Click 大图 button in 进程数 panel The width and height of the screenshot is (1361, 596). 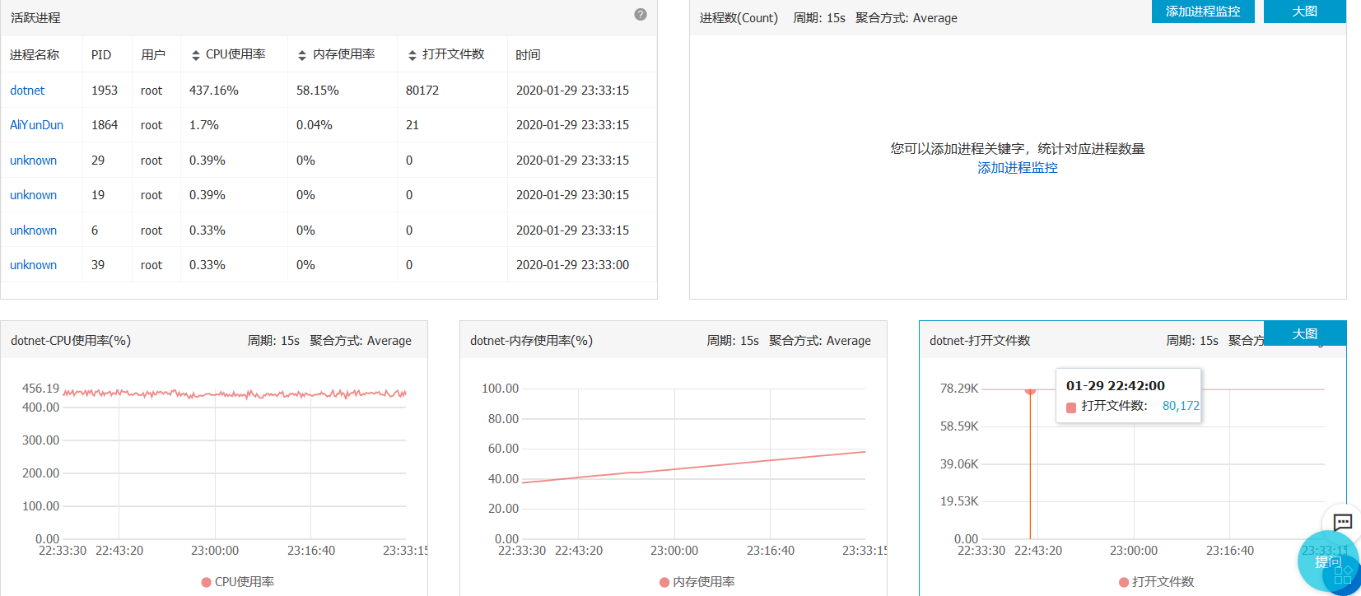[x=1305, y=12]
